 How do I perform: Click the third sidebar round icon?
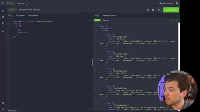3,23
